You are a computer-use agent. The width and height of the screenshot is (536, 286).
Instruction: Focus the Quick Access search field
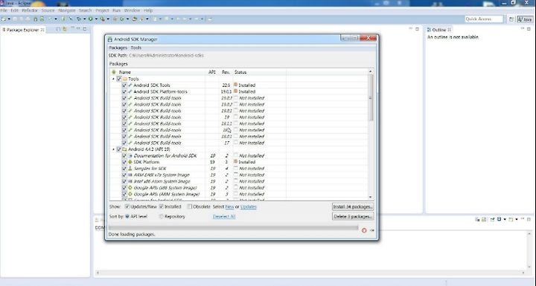tap(484, 19)
